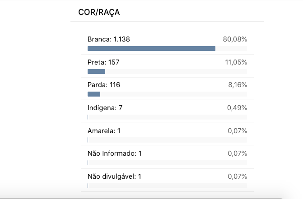
Task: Click the Branca blue progress bar
Action: 151,48
